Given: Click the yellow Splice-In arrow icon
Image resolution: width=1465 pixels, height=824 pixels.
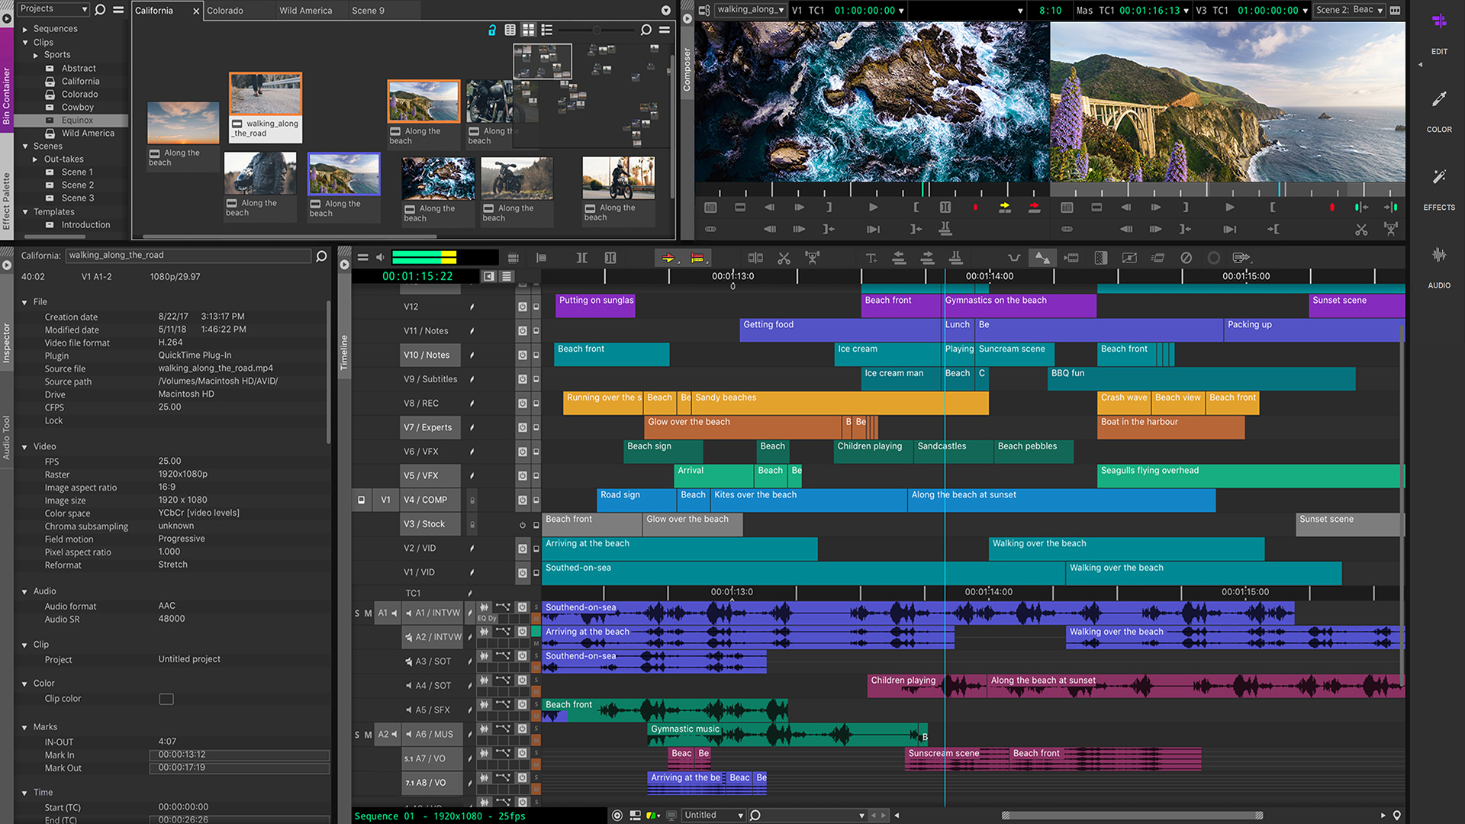Looking at the screenshot, I should click(1004, 207).
